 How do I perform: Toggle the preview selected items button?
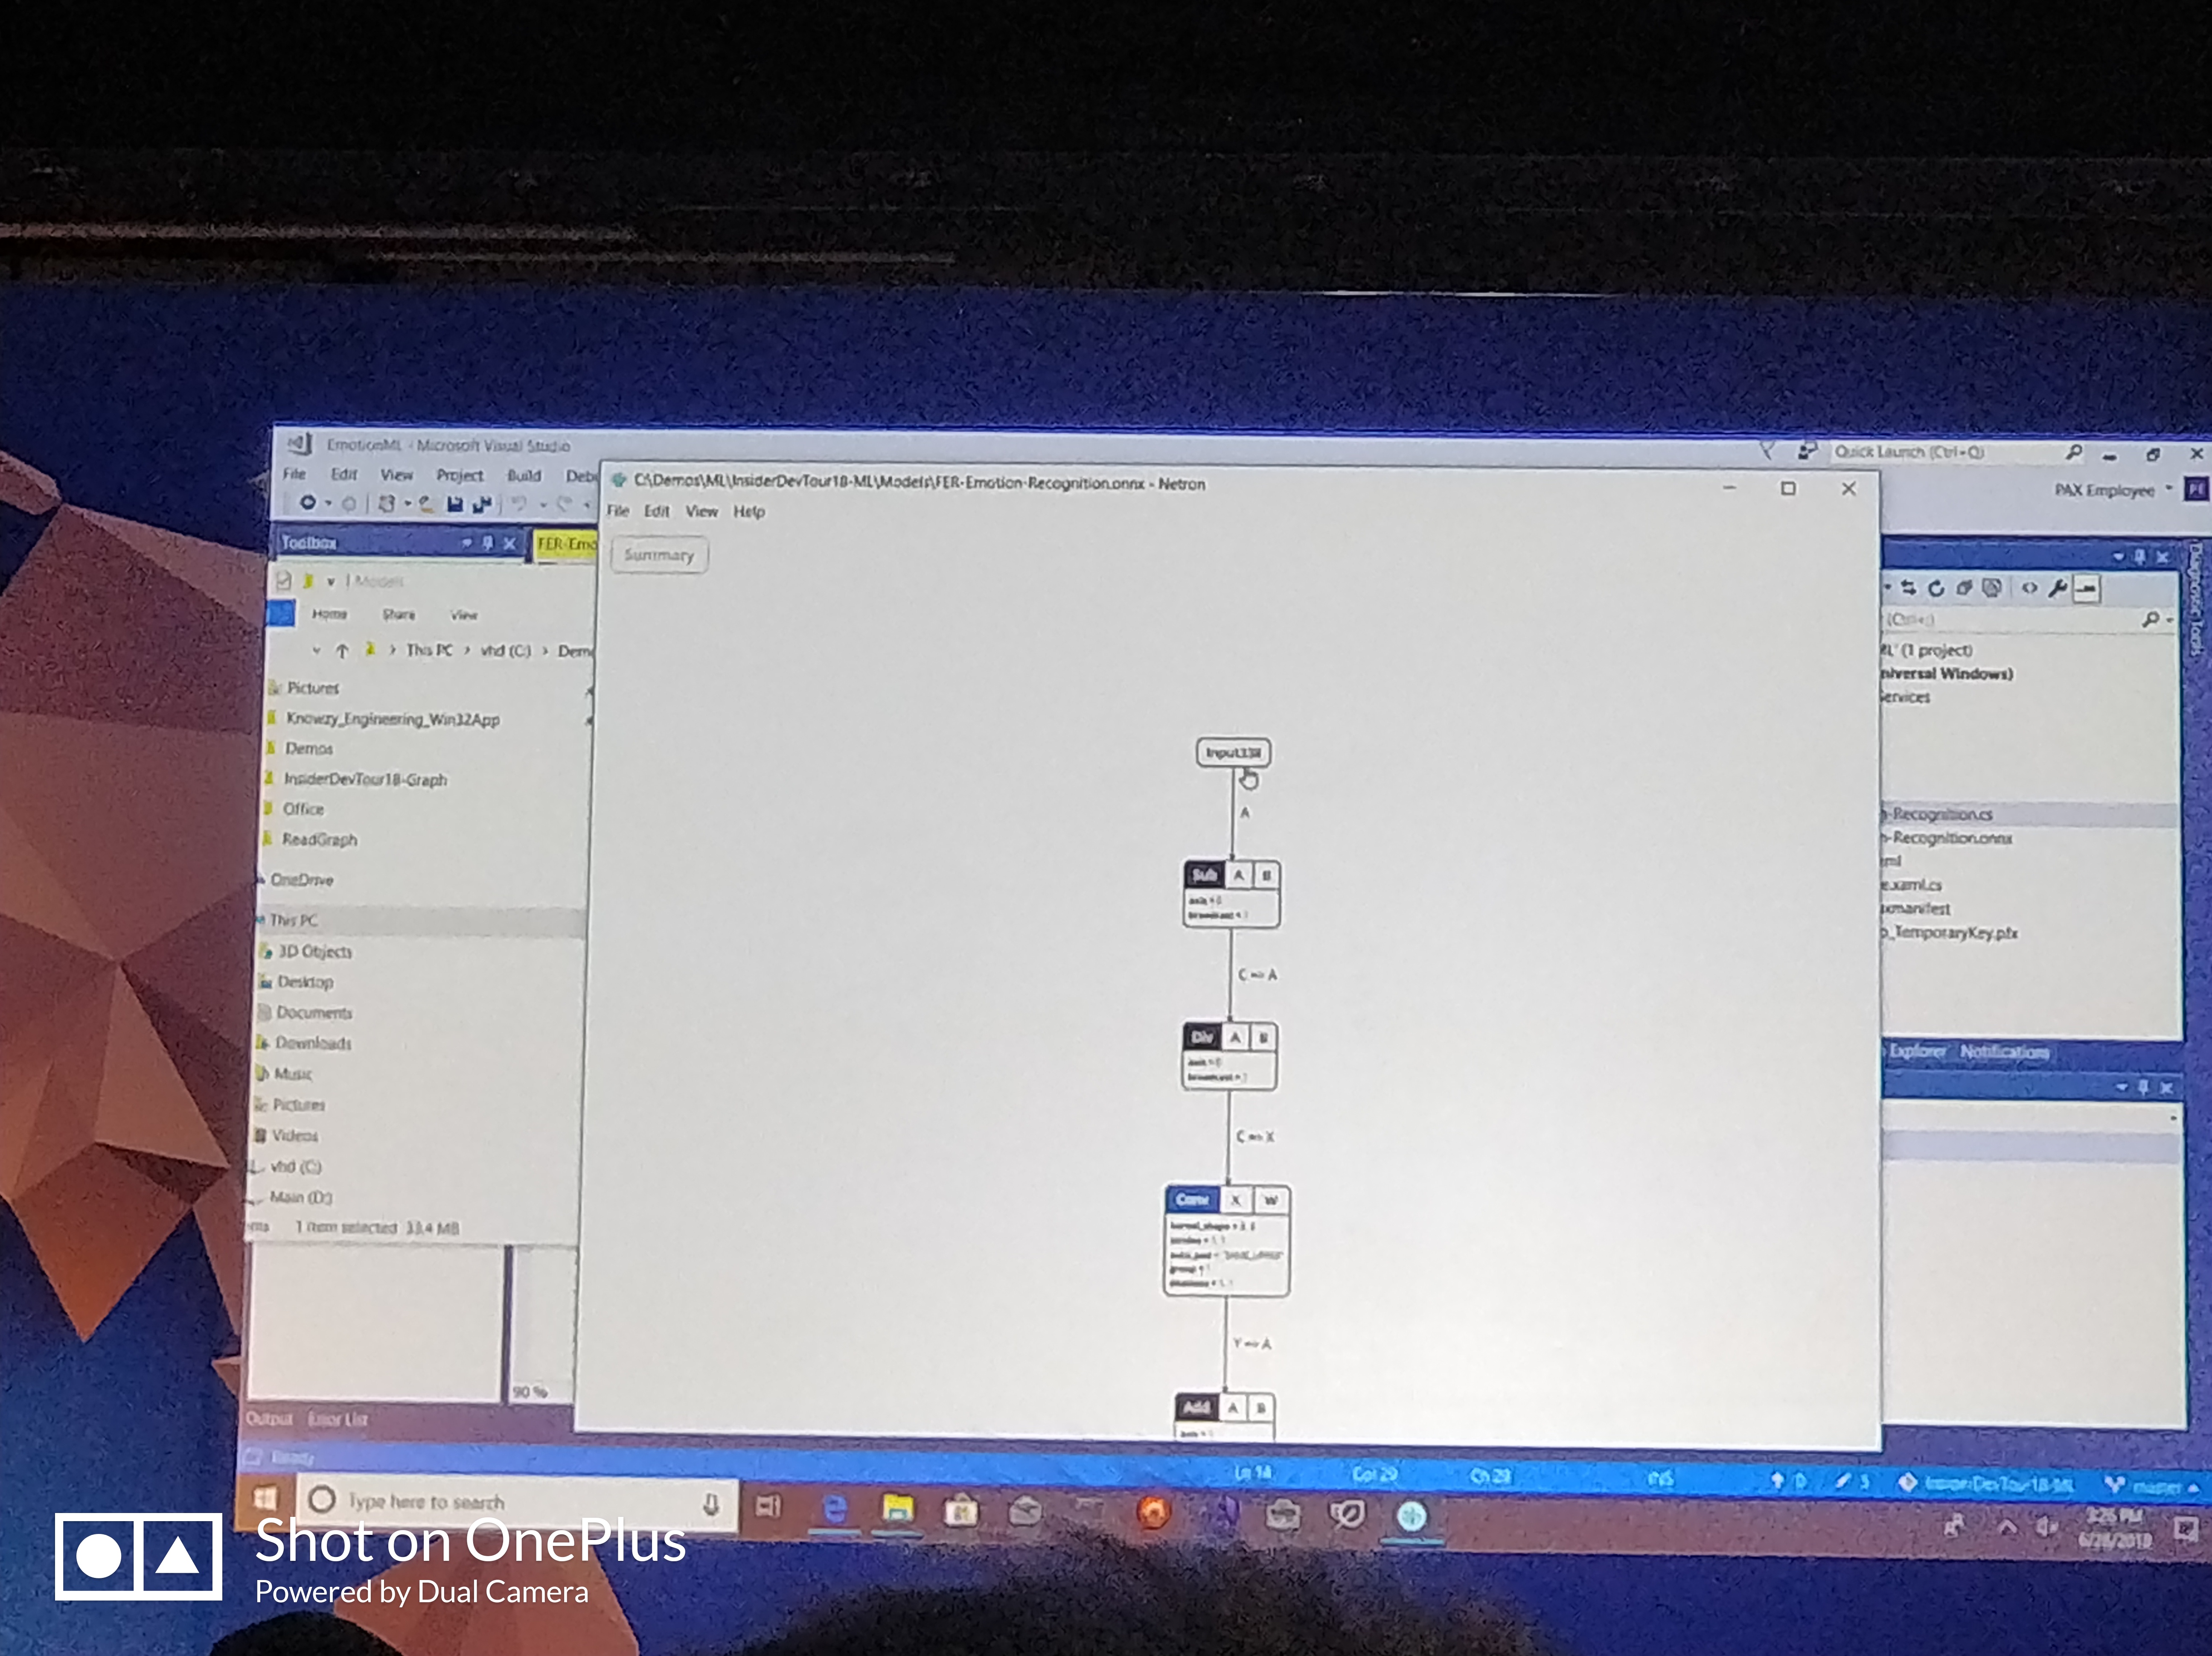[2086, 589]
